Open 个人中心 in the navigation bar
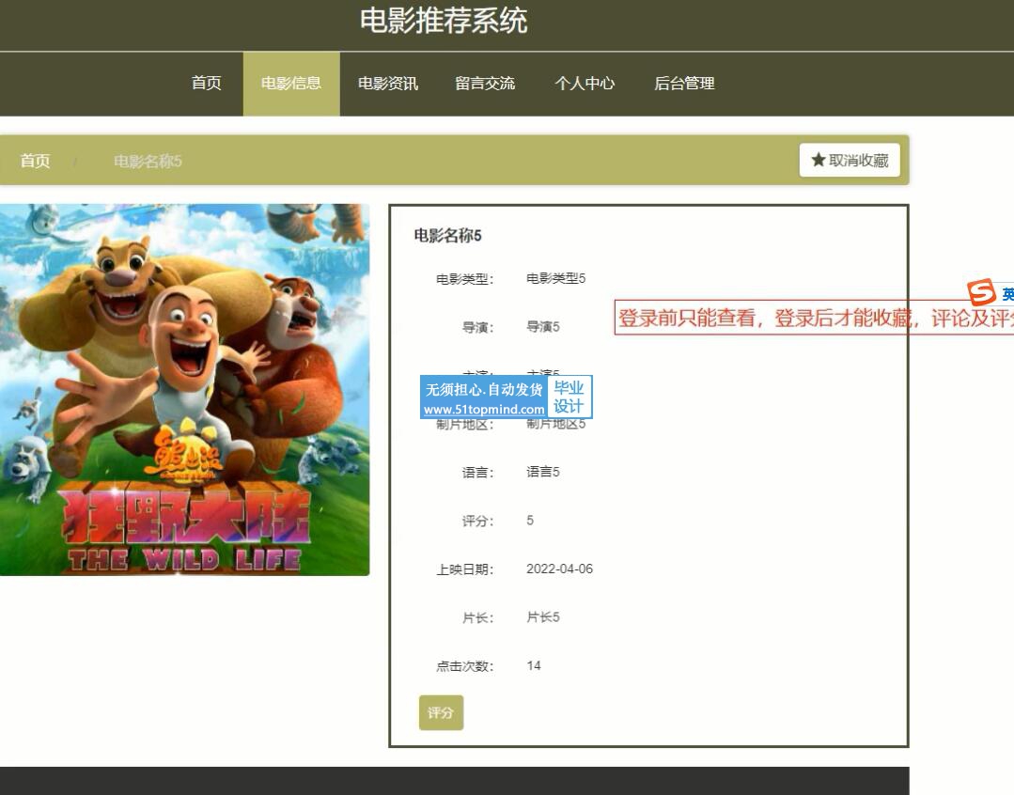 tap(585, 84)
